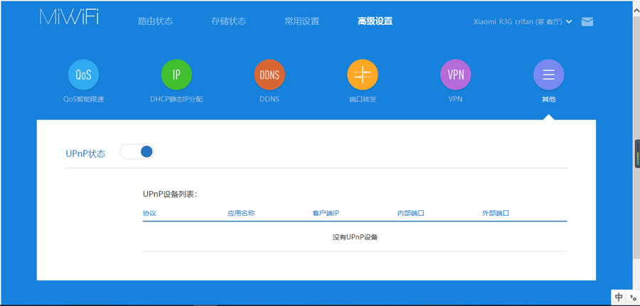This screenshot has height=306, width=640.
Task: Open the yellow port forwarding icon
Action: tap(363, 75)
